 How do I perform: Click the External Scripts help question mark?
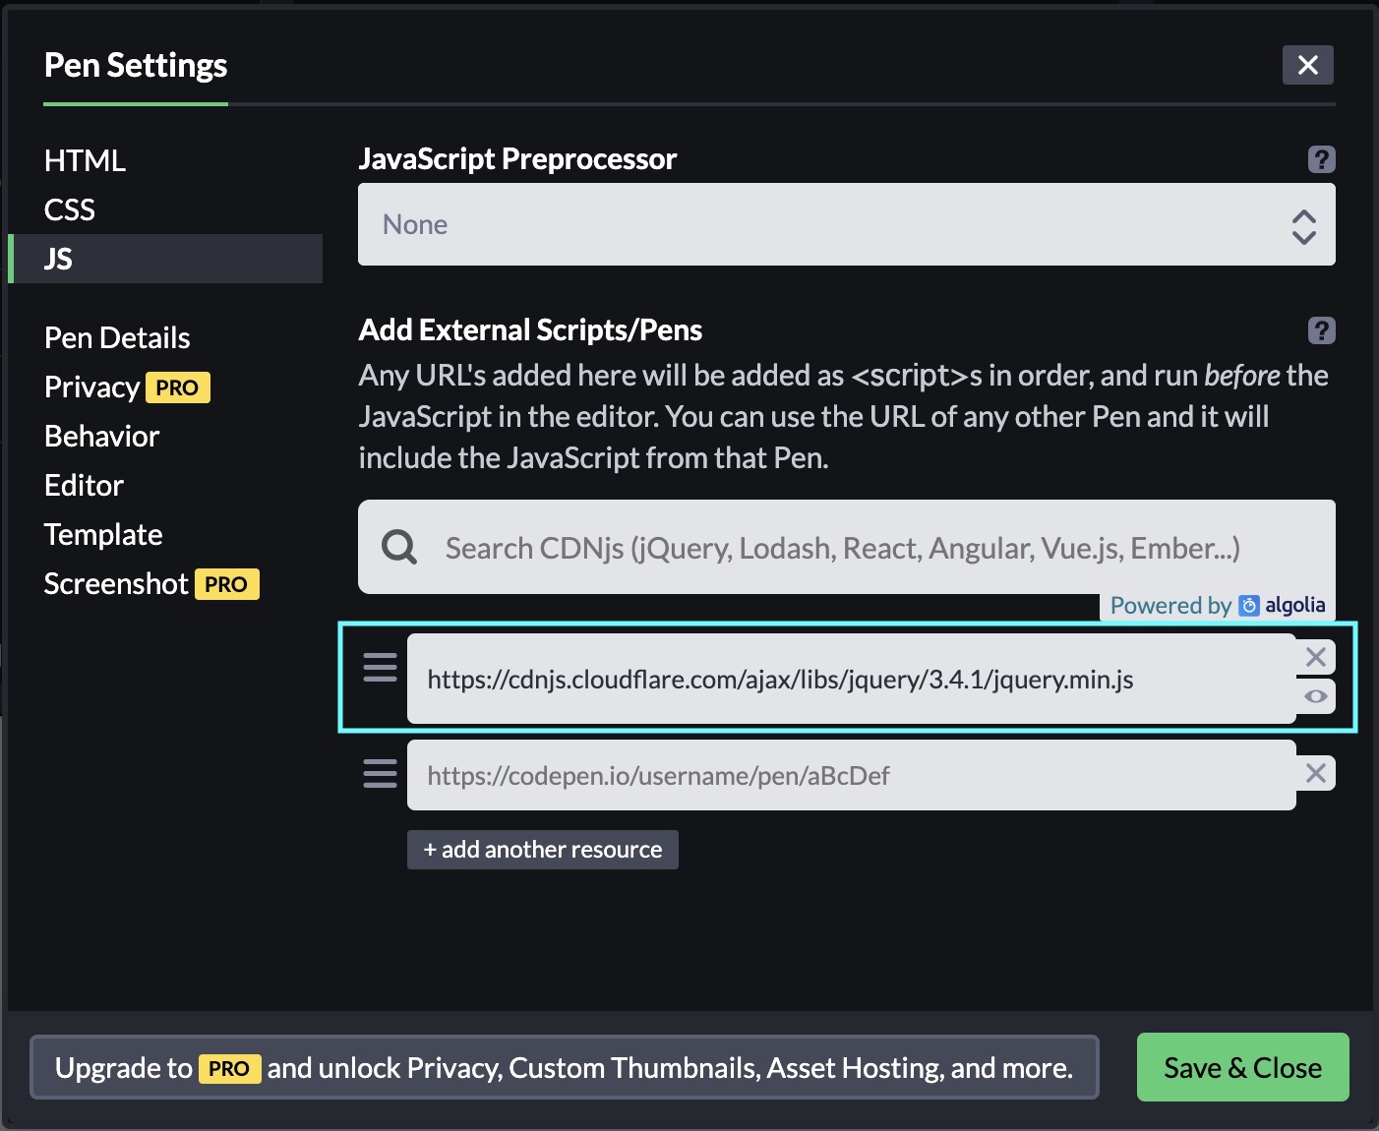click(x=1321, y=330)
